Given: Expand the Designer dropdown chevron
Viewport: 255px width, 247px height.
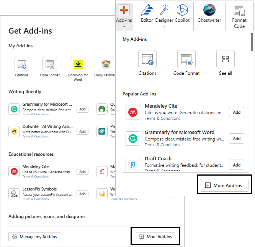Looking at the screenshot, I should 164,26.
